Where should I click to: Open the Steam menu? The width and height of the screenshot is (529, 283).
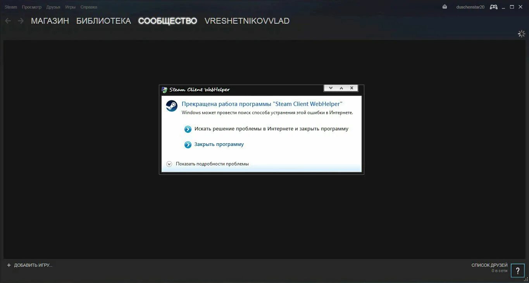point(11,7)
